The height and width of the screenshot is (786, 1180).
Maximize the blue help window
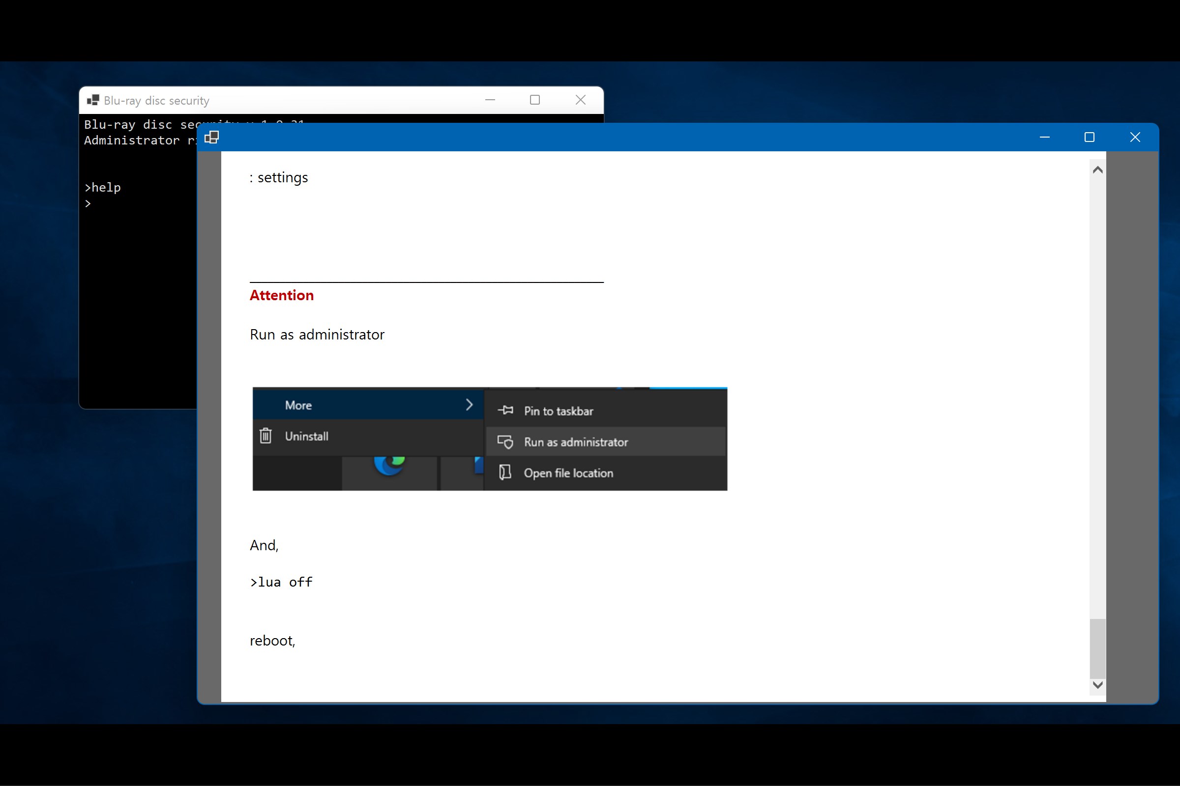tap(1089, 138)
